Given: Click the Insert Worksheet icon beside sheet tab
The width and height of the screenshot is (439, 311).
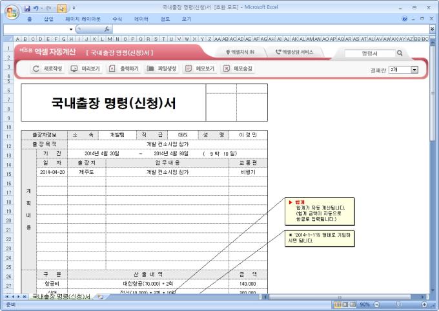Looking at the screenshot, I should pos(100,296).
